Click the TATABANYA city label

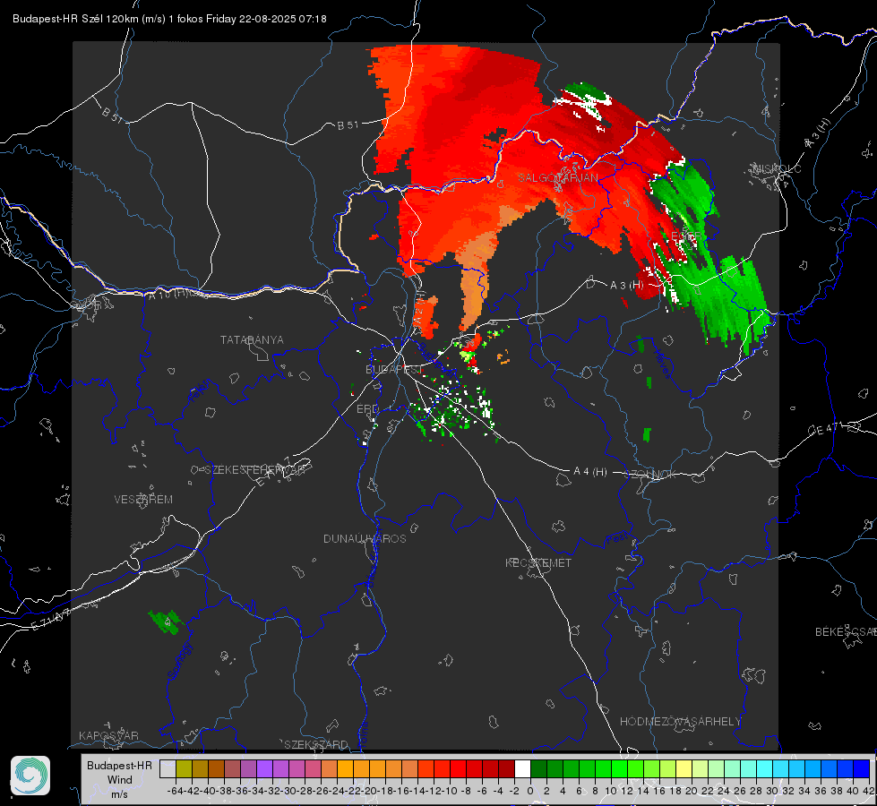252,340
